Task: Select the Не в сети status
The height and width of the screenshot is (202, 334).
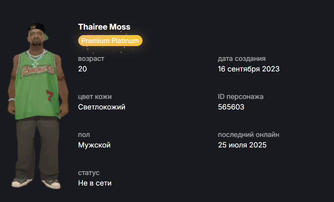Action: coord(95,183)
